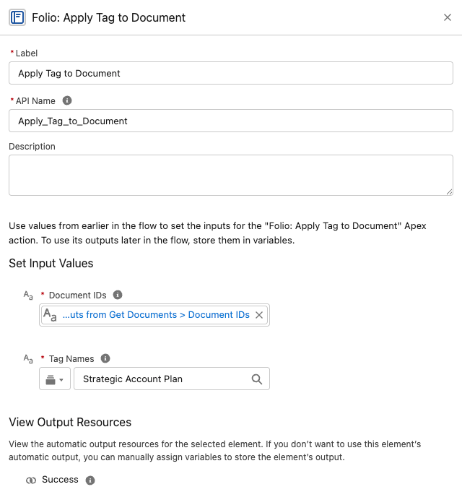Click into the Description text area
Screen dimensions: 462x492
point(231,175)
